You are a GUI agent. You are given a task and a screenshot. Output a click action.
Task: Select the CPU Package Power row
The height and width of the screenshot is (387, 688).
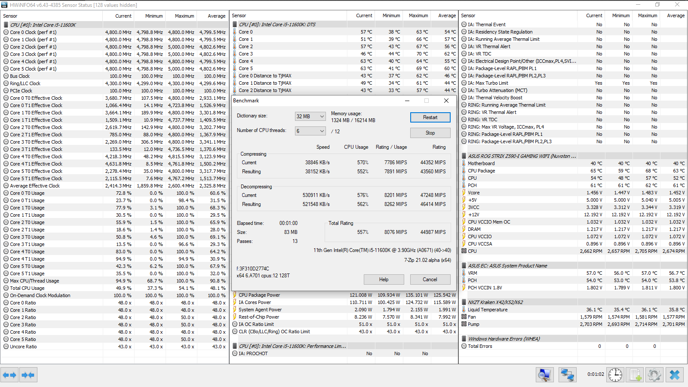coord(259,295)
